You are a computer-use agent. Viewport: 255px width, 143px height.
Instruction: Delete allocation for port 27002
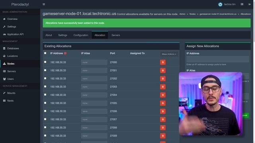click(x=163, y=79)
